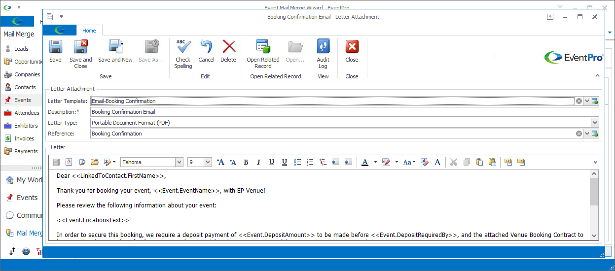Click the up-down arrows navigation icon
This screenshot has height=271, width=615.
click(x=12, y=251)
